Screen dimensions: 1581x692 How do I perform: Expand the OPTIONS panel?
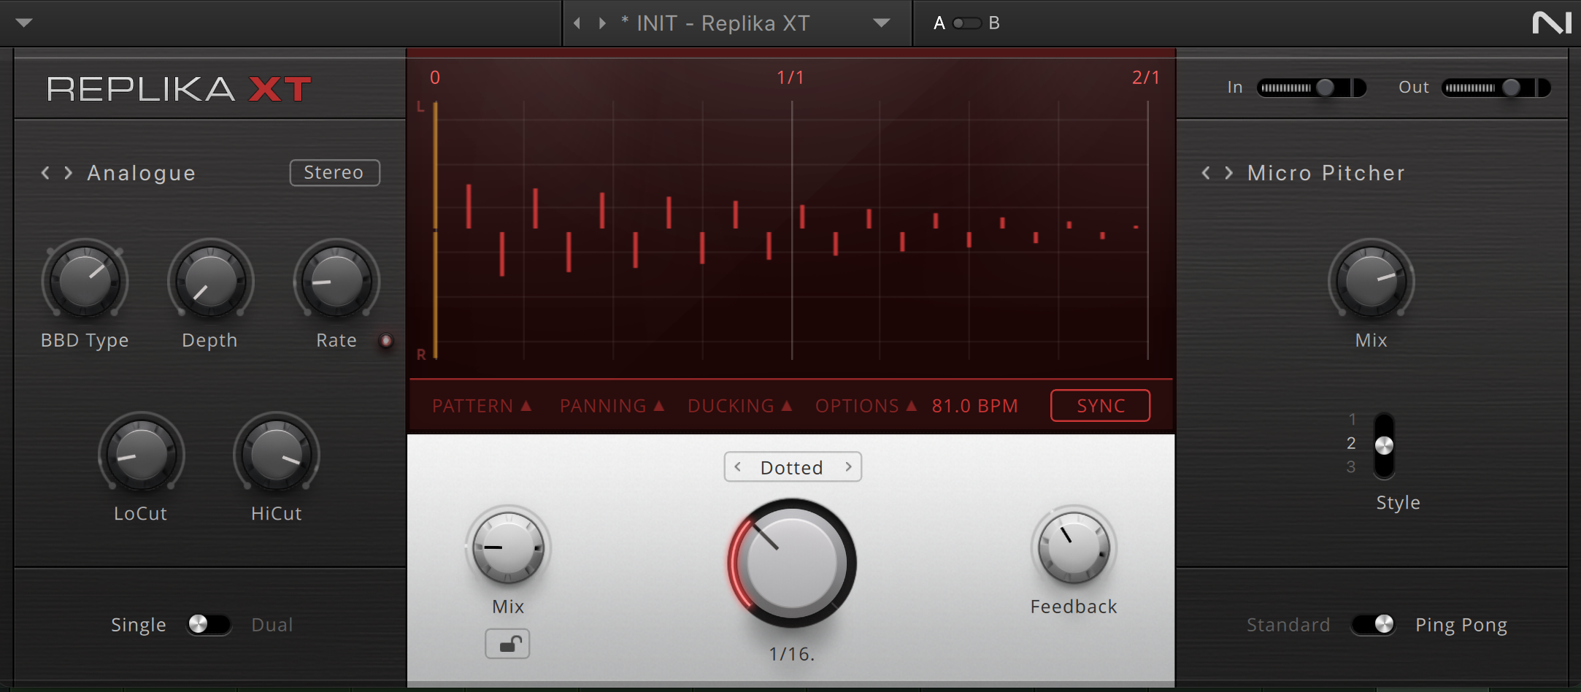pos(866,406)
